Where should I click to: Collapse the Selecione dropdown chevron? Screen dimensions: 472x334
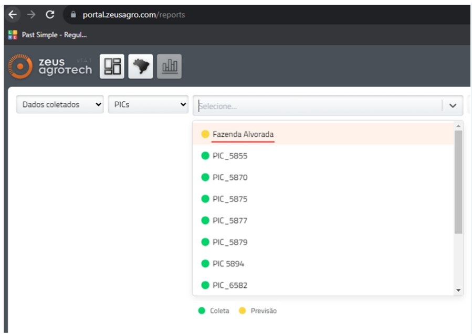click(453, 106)
